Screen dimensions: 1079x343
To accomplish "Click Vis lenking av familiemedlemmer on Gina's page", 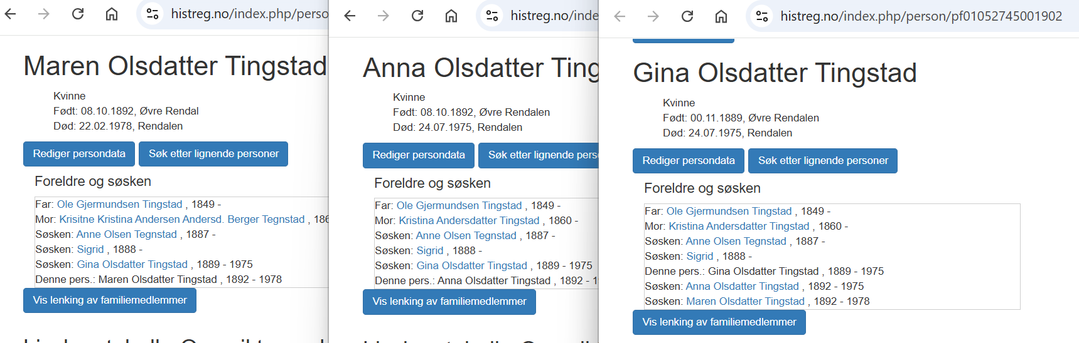I will coord(719,322).
